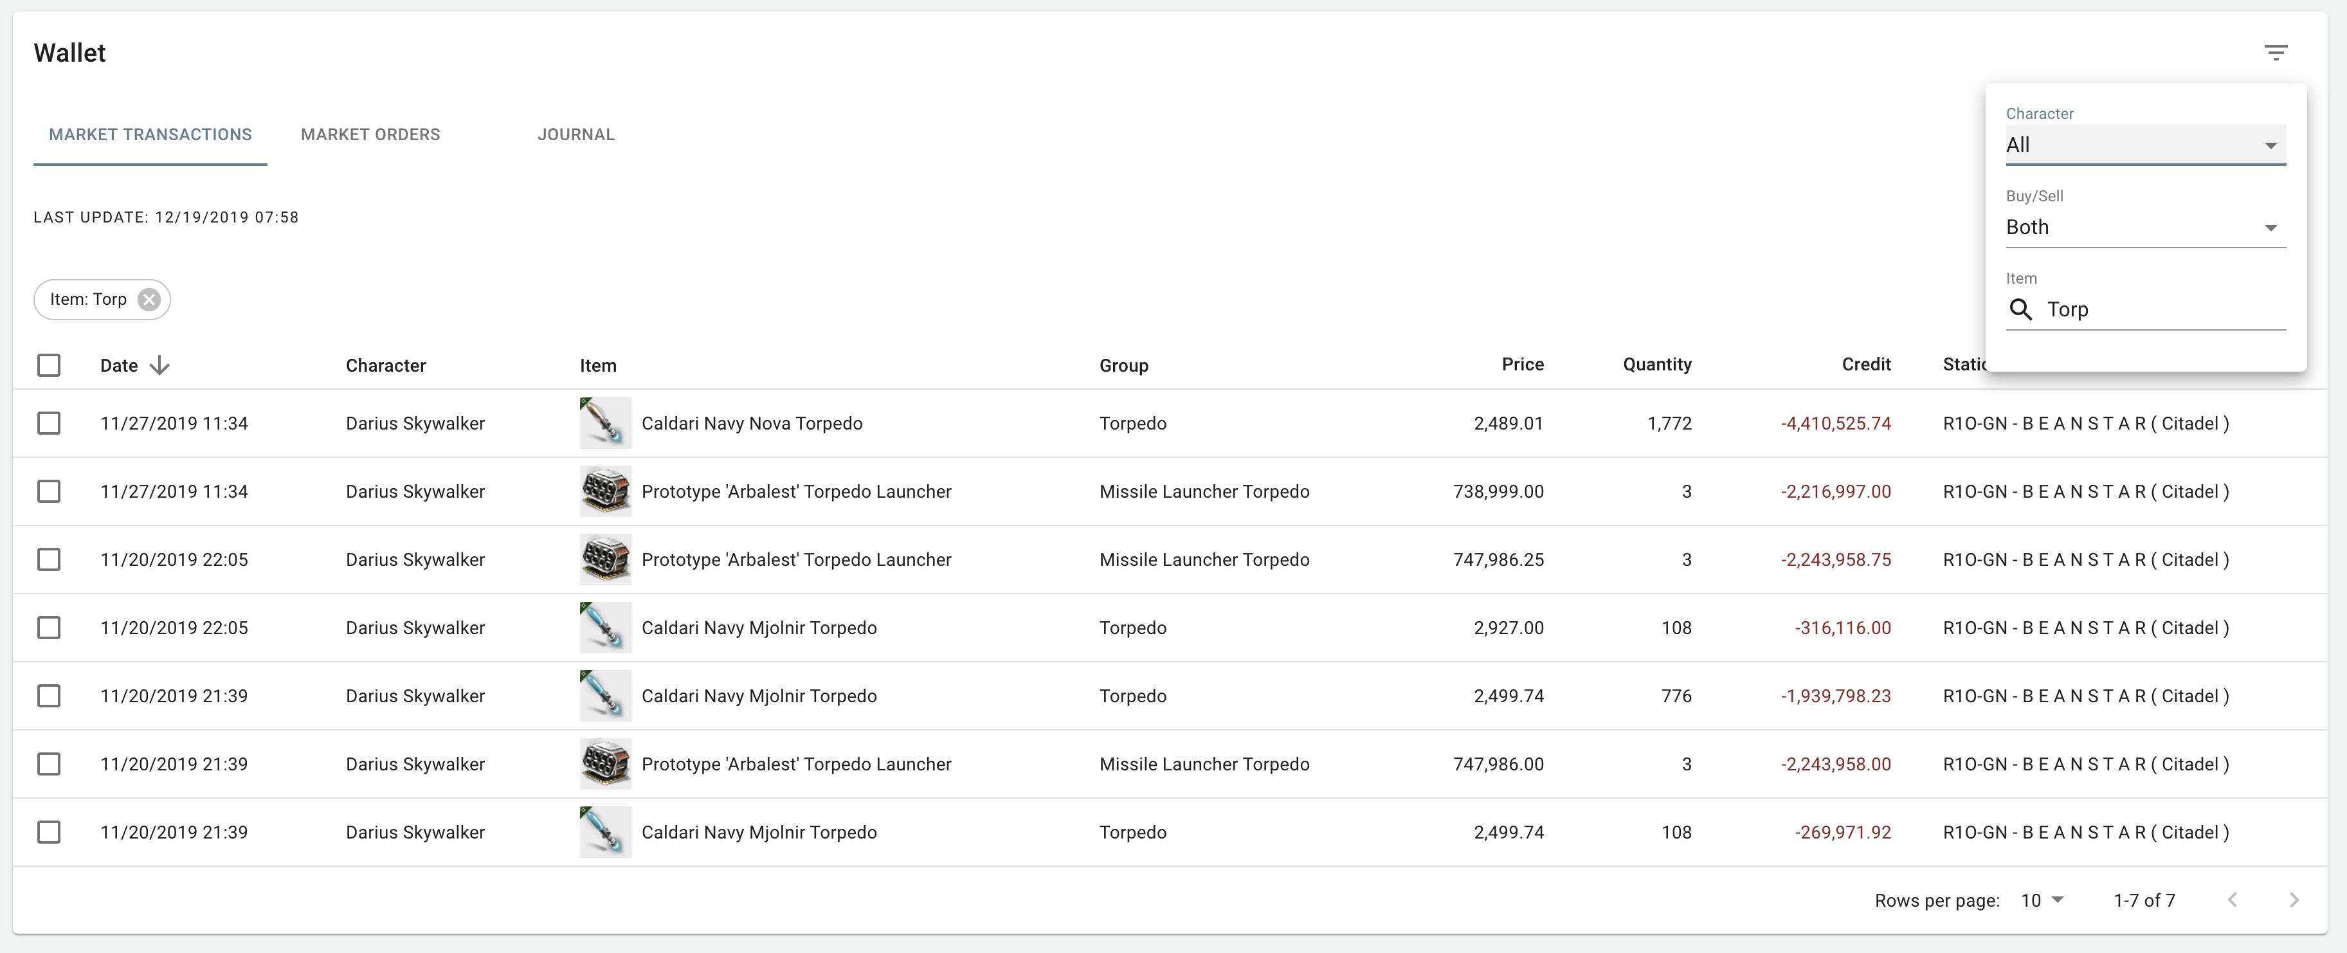Image resolution: width=2347 pixels, height=953 pixels.
Task: Select the row with credit -269,971.92
Action: [50, 832]
